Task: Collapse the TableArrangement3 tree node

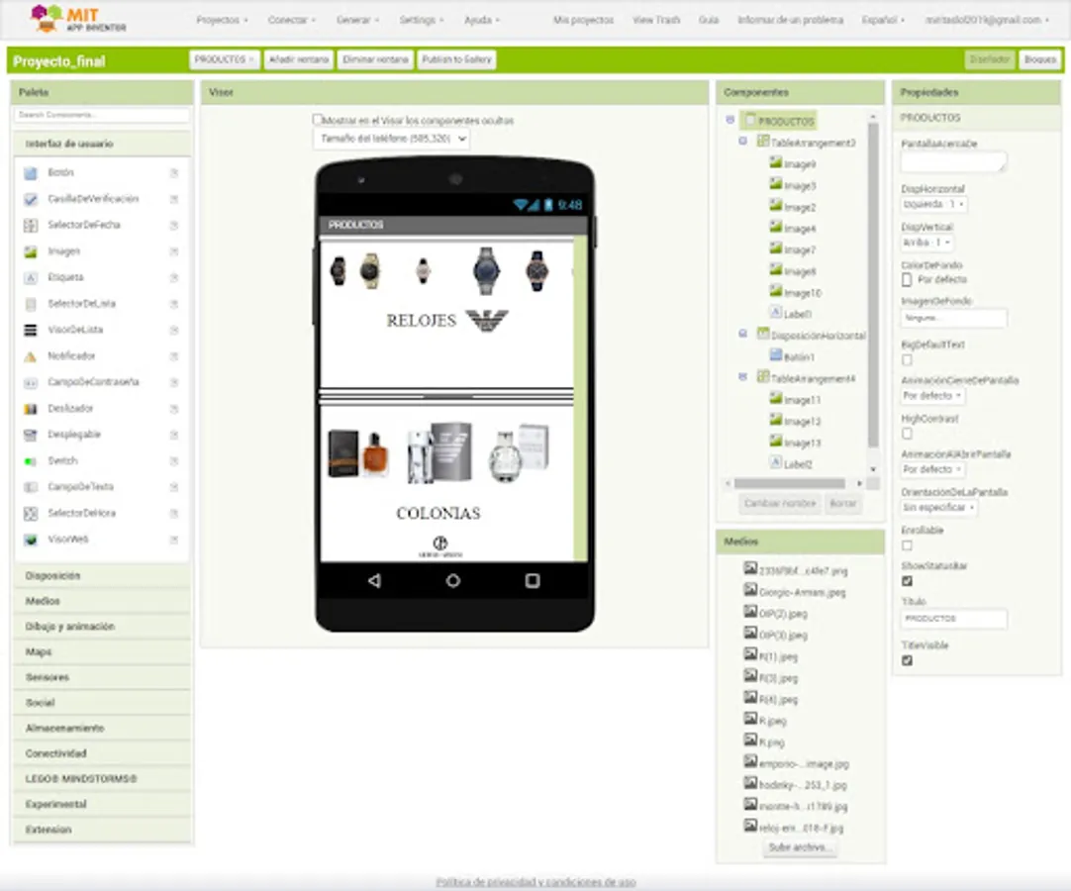Action: tap(743, 142)
